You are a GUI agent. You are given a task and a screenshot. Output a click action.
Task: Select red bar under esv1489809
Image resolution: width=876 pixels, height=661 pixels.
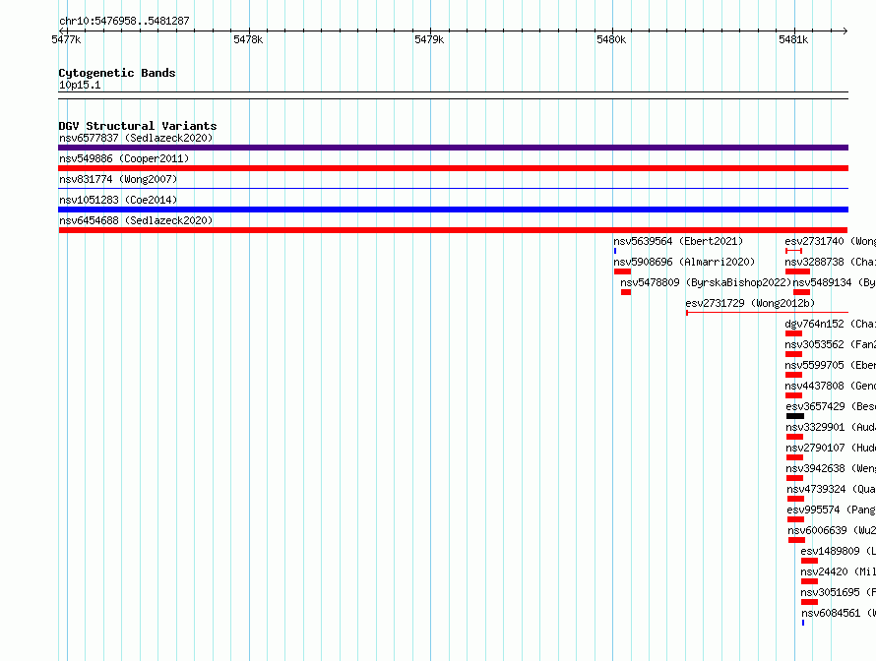pos(809,561)
